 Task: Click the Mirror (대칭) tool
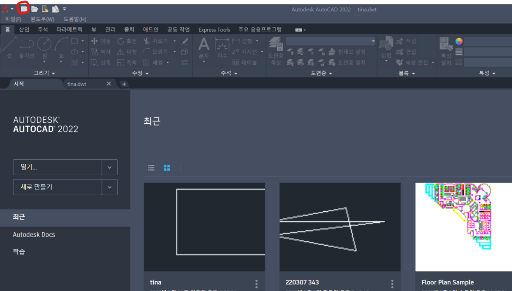point(127,51)
